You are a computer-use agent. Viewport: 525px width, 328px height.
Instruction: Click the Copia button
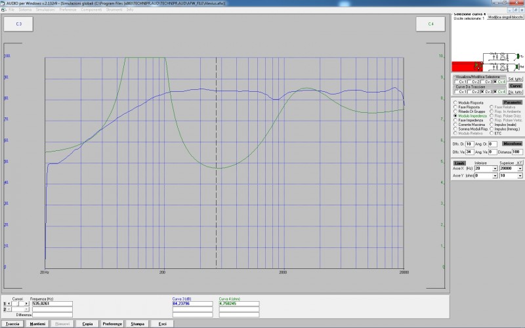tap(87, 323)
